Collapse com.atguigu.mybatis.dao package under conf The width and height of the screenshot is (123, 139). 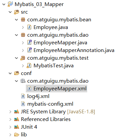tap(17, 81)
